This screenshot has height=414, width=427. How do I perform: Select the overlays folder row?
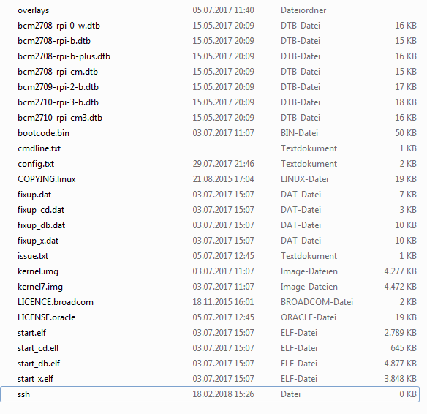pos(210,10)
